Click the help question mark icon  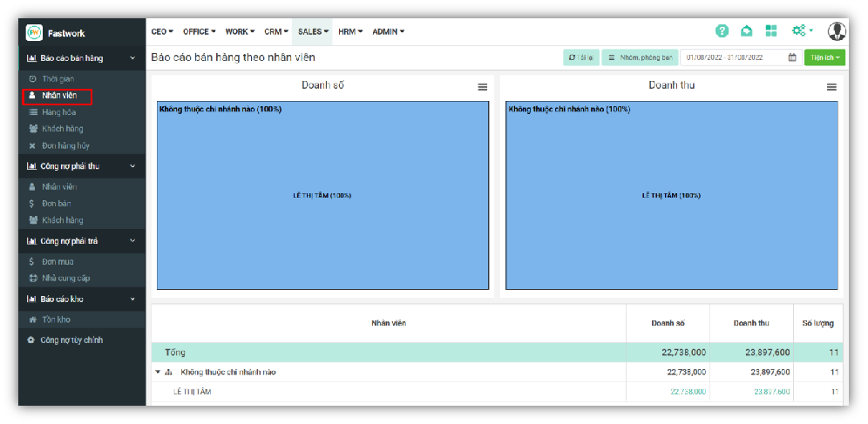click(x=722, y=31)
